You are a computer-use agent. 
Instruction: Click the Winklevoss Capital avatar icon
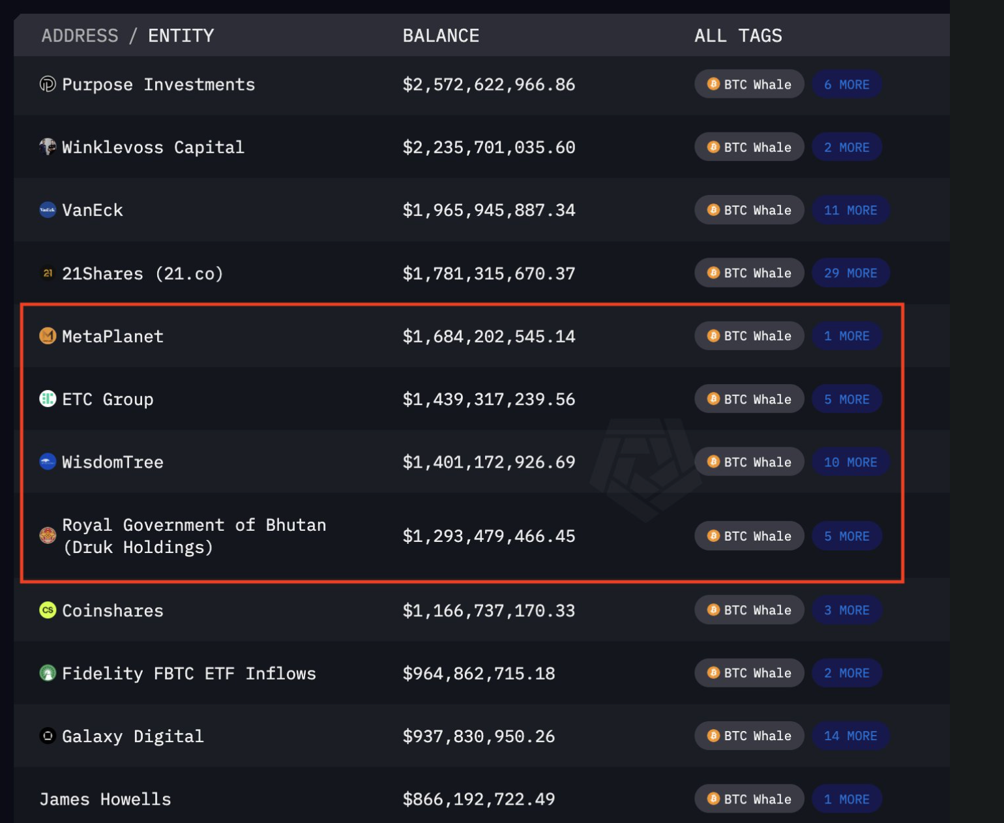48,147
